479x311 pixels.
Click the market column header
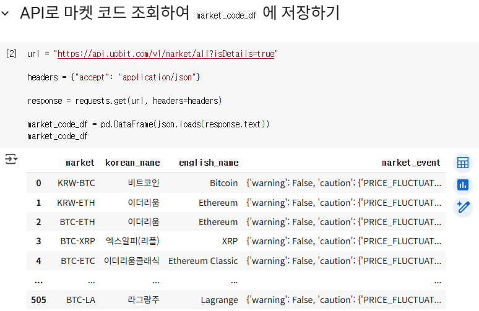80,163
